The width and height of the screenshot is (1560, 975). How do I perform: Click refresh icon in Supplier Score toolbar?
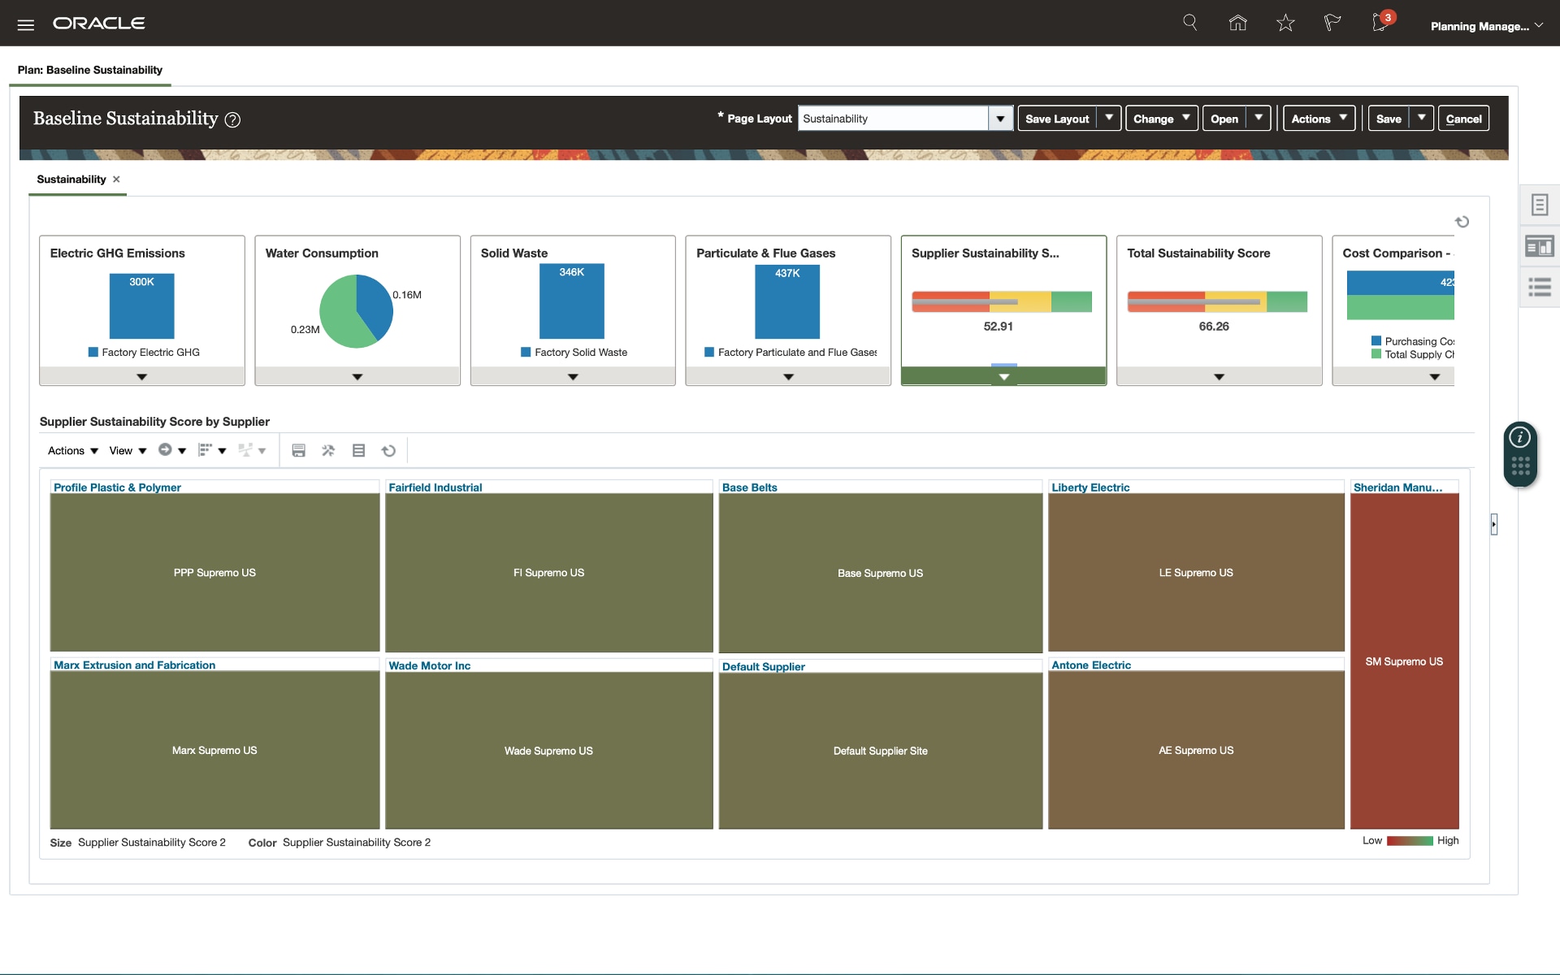click(x=388, y=450)
